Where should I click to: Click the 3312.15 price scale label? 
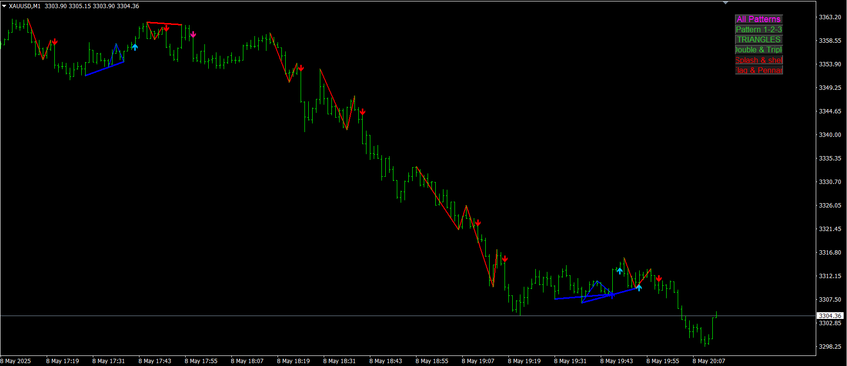(x=830, y=276)
